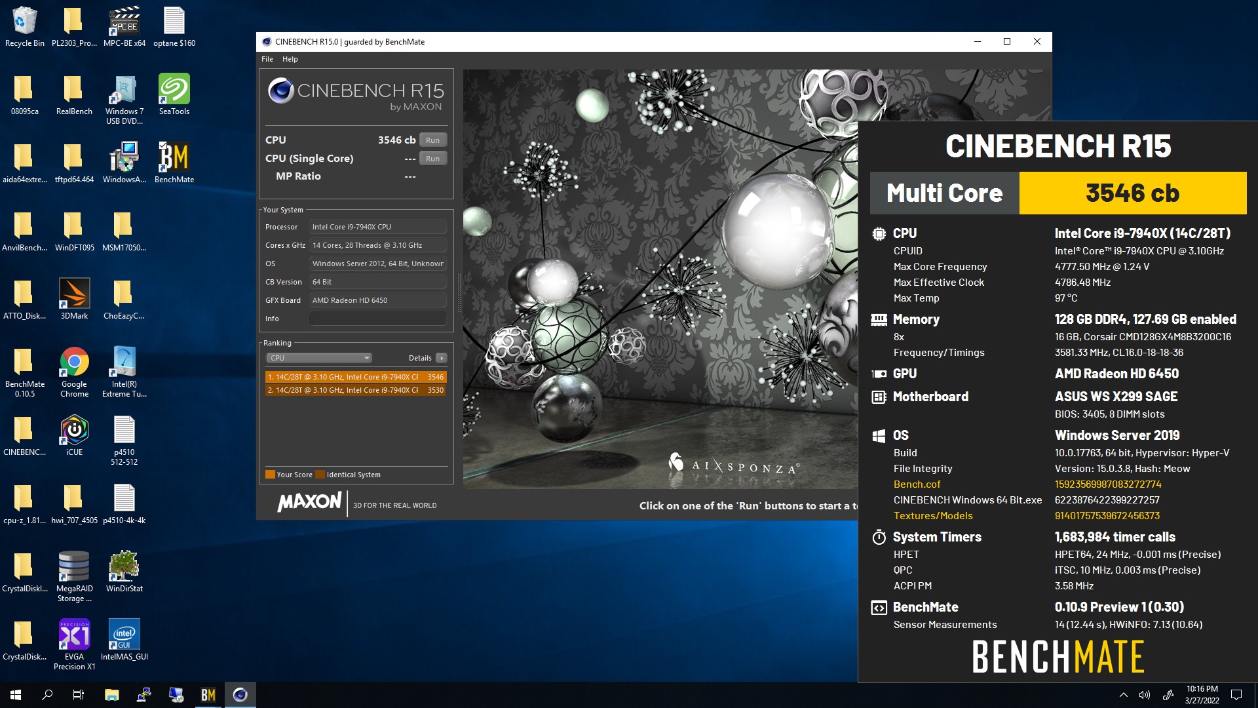Image resolution: width=1258 pixels, height=708 pixels.
Task: Click the Identical System legend swatch
Action: click(x=320, y=475)
